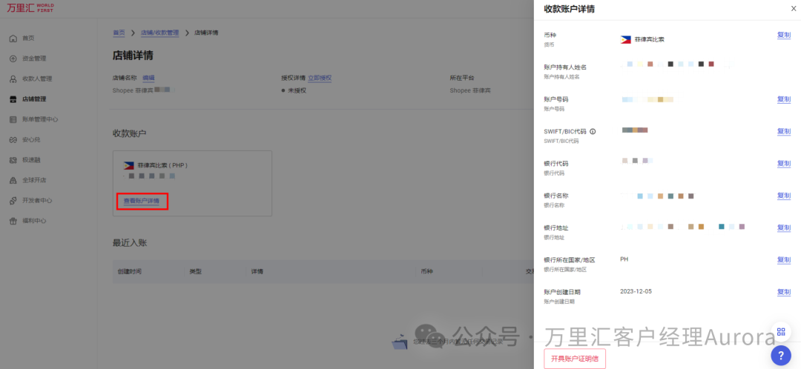The image size is (801, 369).
Task: Click the 店铺管理 store icon
Action: pyautogui.click(x=13, y=99)
